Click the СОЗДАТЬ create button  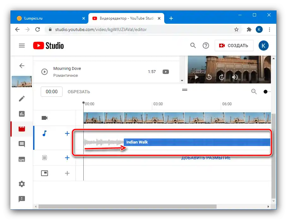pos(234,46)
